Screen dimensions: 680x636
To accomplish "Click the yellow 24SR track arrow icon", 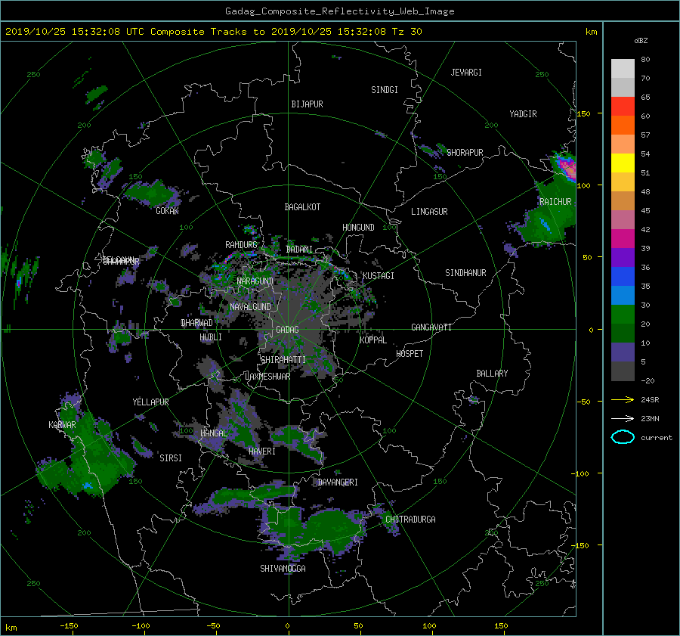I will point(623,399).
